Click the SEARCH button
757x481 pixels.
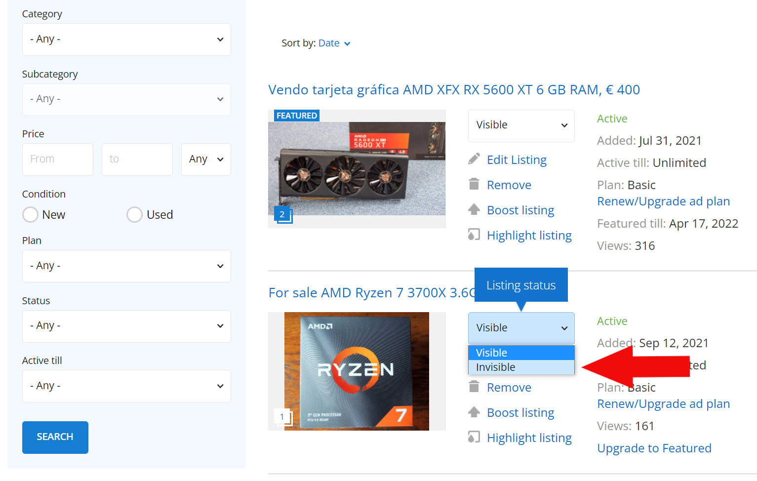click(x=55, y=437)
